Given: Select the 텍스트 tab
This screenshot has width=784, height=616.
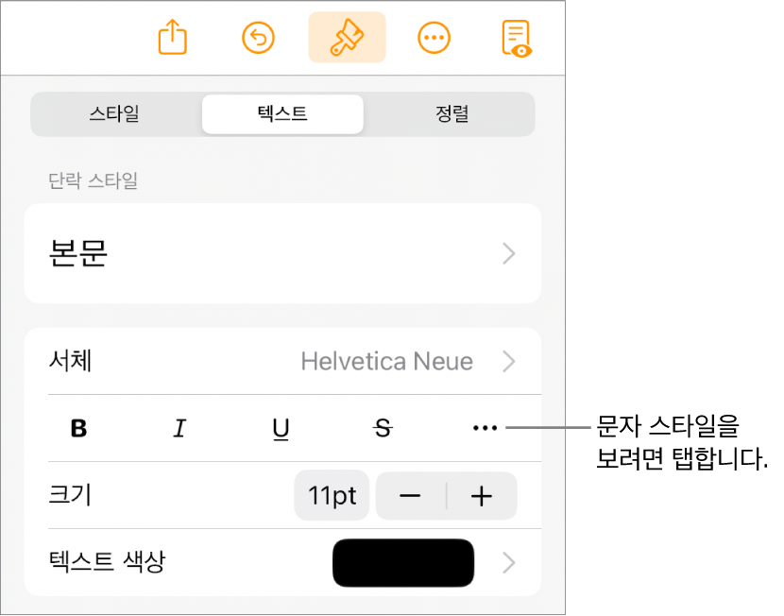Looking at the screenshot, I should [282, 114].
